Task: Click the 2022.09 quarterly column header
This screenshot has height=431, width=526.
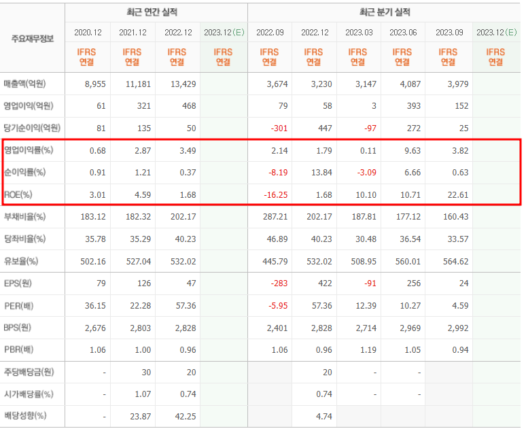Action: click(270, 33)
